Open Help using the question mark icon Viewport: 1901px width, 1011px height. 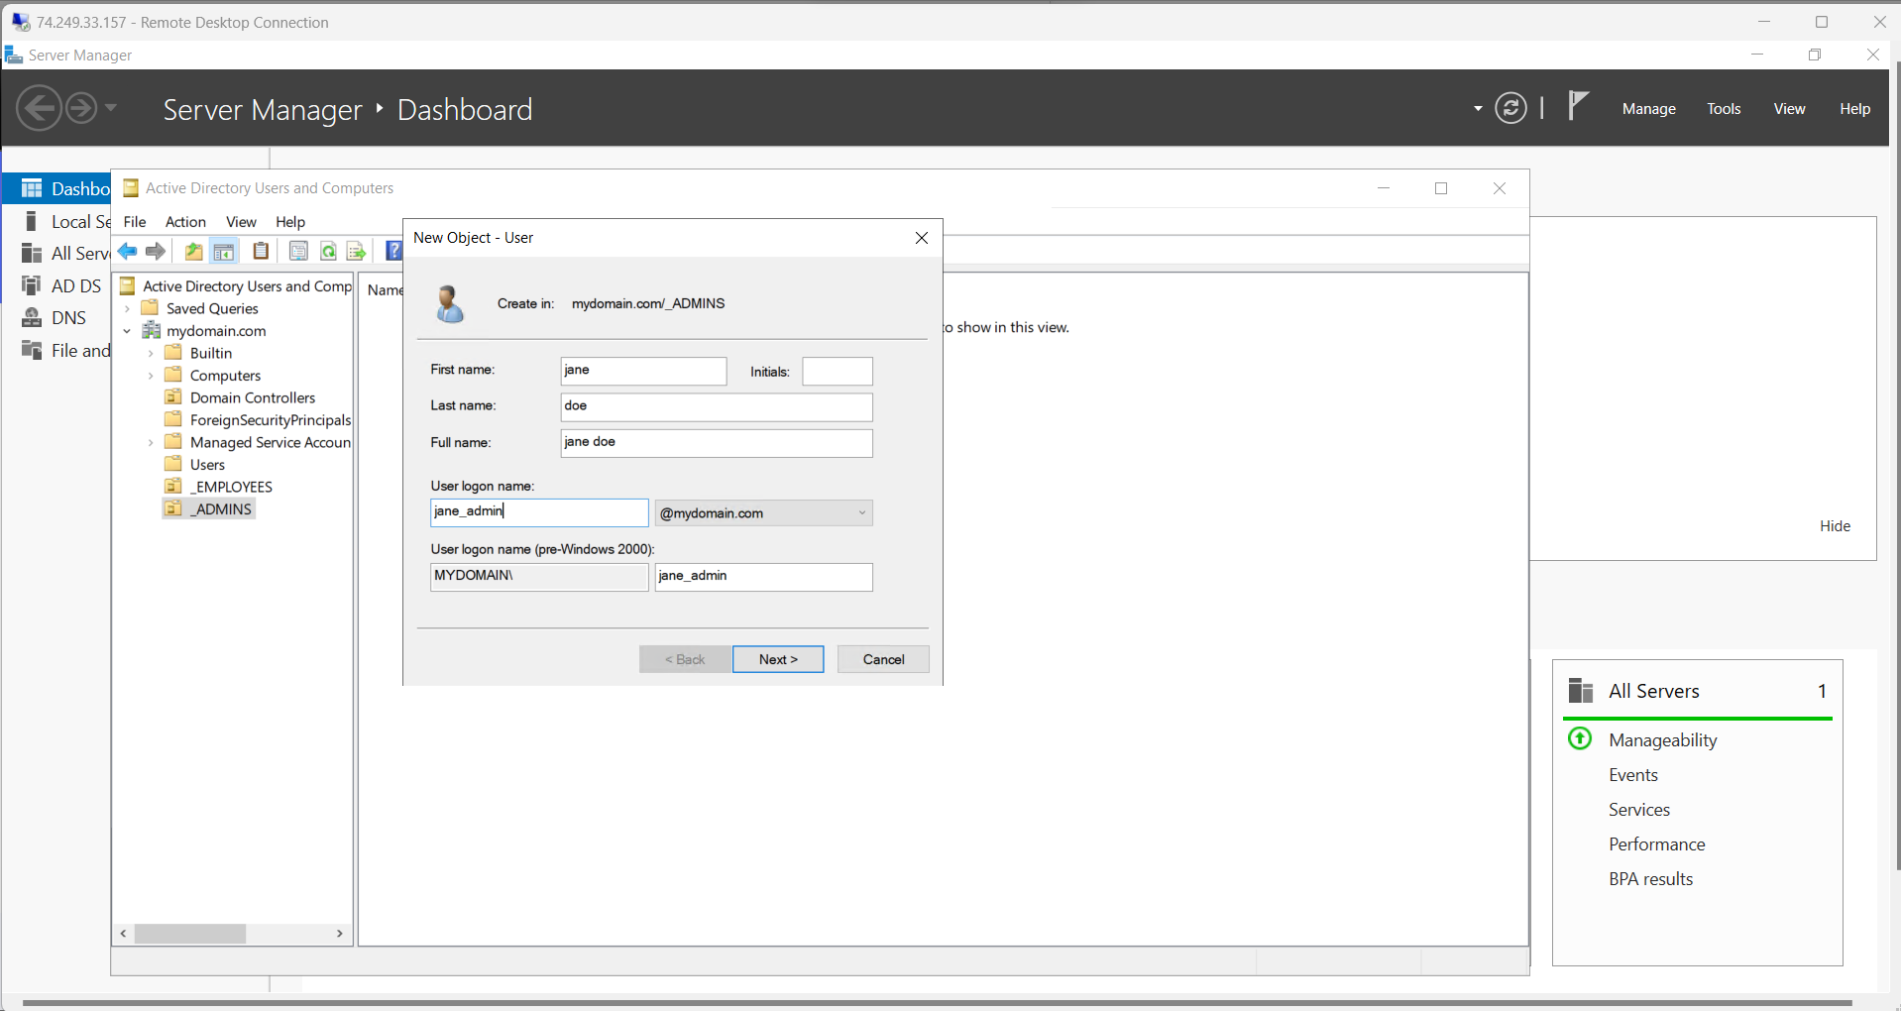(x=393, y=251)
